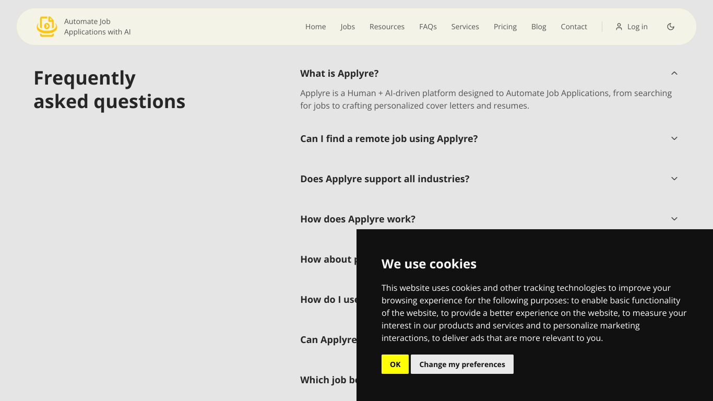Open the Blog link

539,27
